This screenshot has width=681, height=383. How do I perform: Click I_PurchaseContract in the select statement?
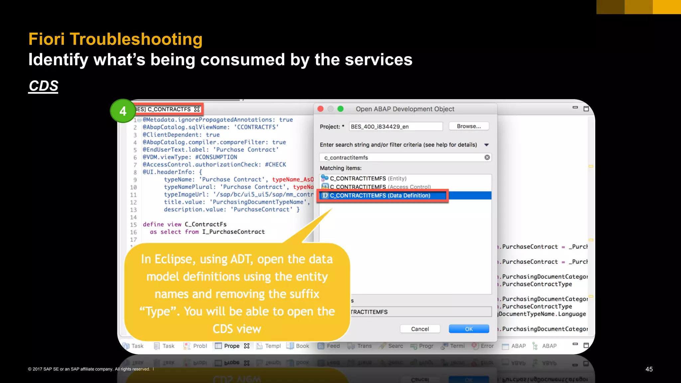click(x=234, y=232)
